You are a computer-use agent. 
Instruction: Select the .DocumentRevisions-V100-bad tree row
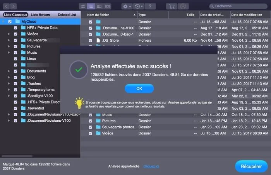point(40,114)
